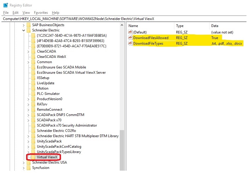Click the True data value
Viewport: 250px width, 173px height.
point(214,38)
